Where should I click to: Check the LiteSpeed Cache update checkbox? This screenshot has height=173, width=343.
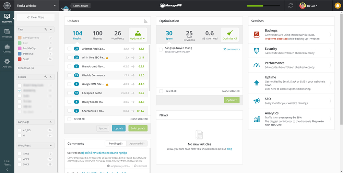click(69, 93)
